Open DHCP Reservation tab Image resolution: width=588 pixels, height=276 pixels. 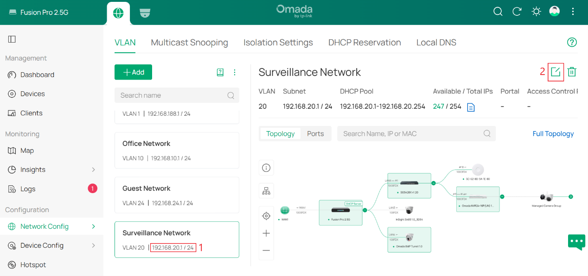point(364,43)
